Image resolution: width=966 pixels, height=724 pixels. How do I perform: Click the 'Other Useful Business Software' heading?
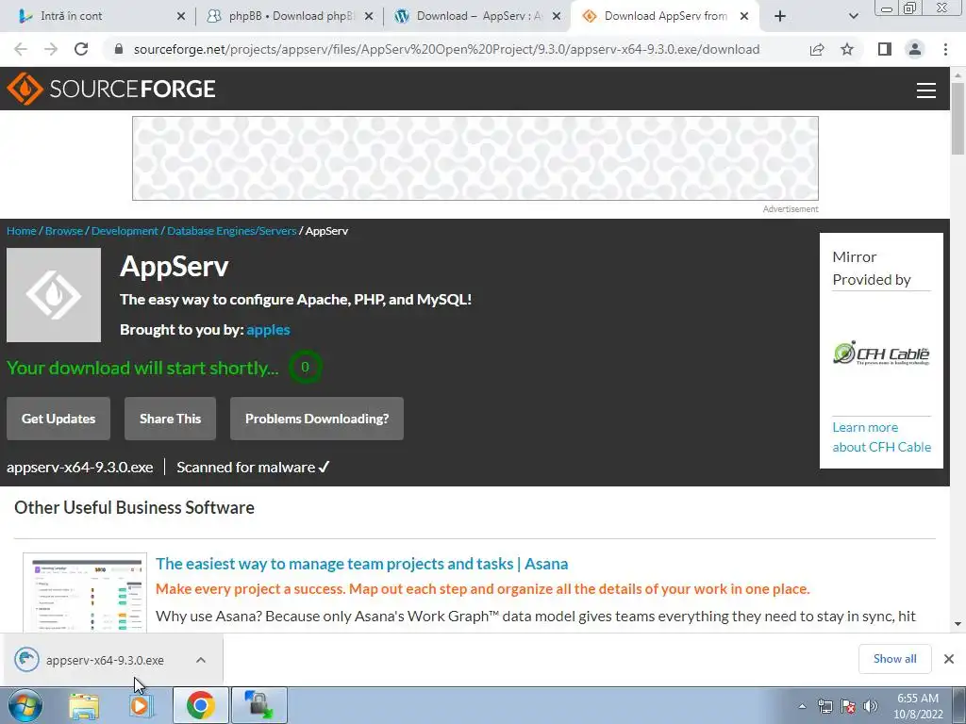[x=134, y=507]
